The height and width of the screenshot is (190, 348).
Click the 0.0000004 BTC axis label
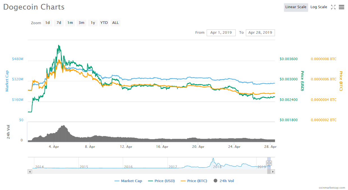tap(324, 100)
